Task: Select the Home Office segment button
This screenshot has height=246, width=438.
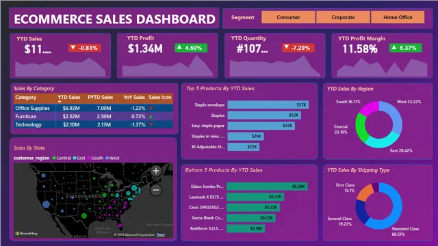Action: pyautogui.click(x=398, y=17)
